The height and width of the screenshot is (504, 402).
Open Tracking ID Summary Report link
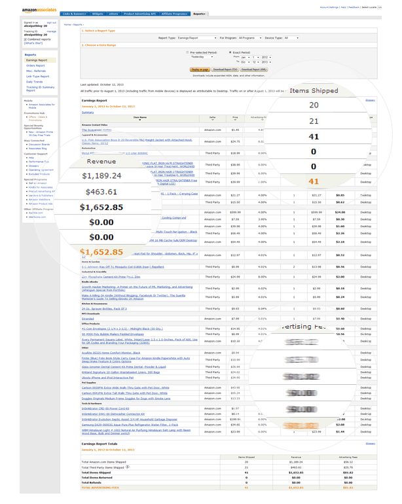tap(40, 89)
